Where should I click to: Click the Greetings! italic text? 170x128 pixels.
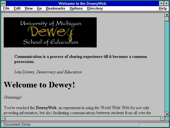click(13, 97)
